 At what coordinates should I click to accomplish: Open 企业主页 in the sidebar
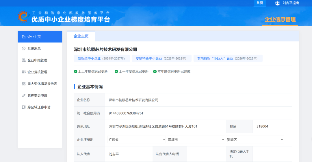(40, 37)
